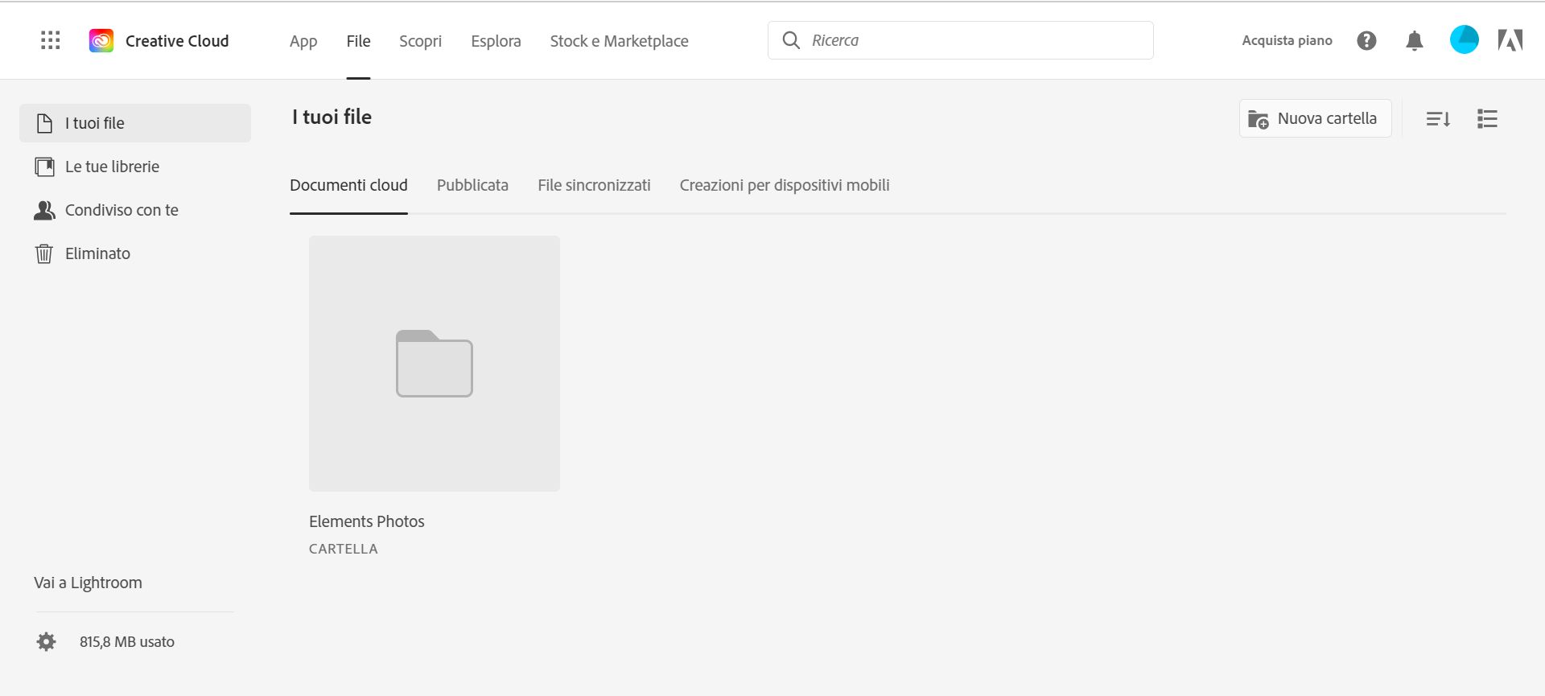Open the help question mark icon
Viewport: 1545px width, 696px height.
1366,40
